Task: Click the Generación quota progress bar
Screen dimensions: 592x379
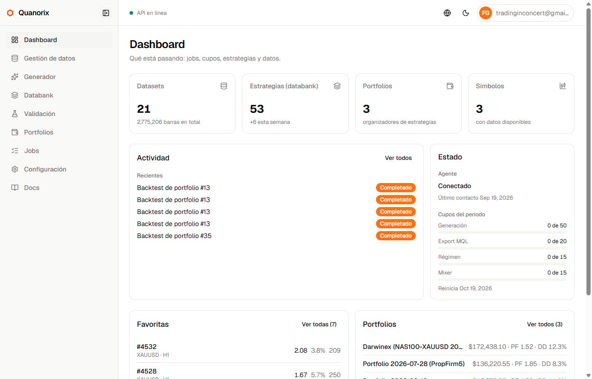Action: [x=502, y=232]
